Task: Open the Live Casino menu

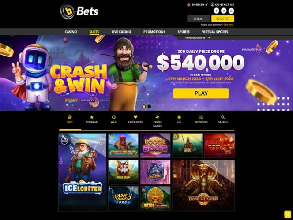Action: (x=121, y=32)
